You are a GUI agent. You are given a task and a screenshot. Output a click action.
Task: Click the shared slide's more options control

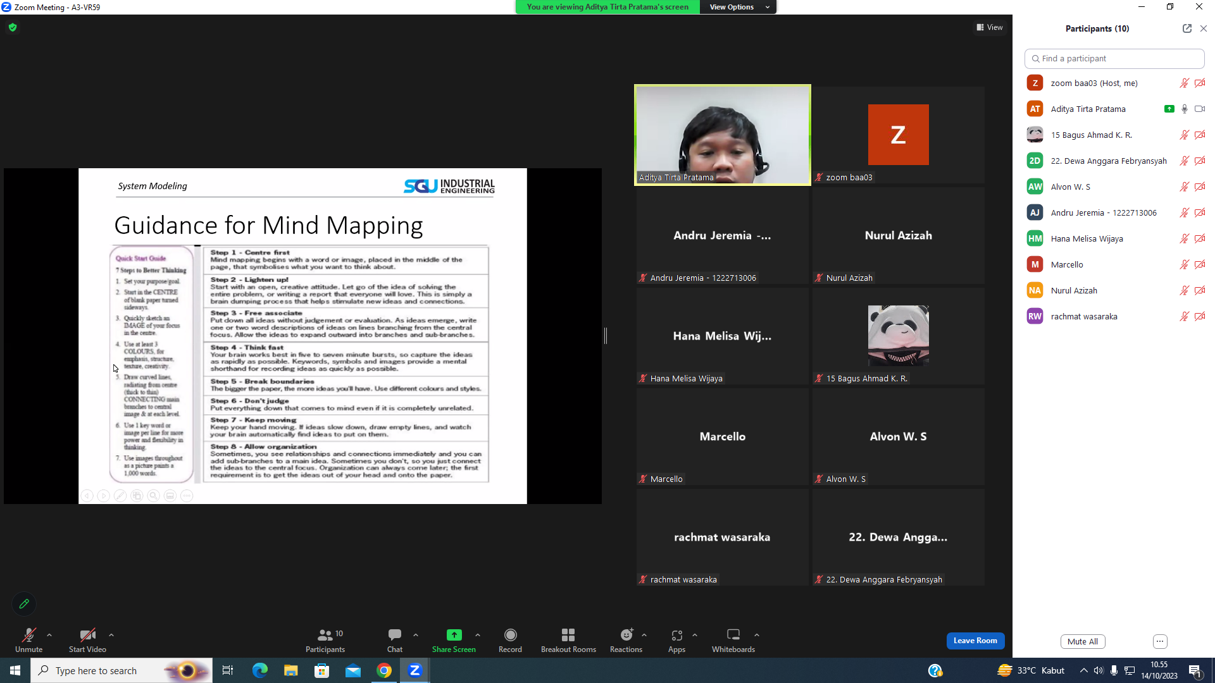click(x=186, y=496)
